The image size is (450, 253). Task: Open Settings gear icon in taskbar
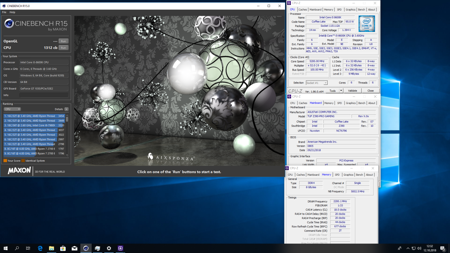109,248
